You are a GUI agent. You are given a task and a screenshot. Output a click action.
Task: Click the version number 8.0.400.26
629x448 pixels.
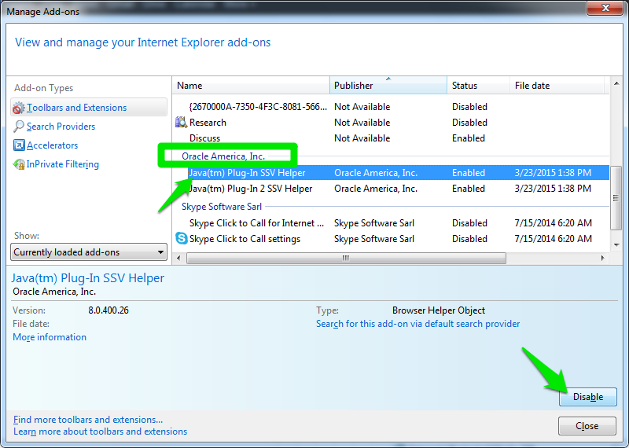click(109, 310)
